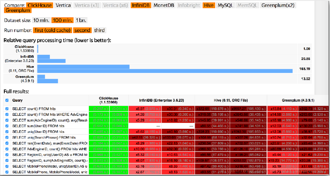330x176 pixels.
Task: Add MonetDB to the comparison
Action: click(x=164, y=5)
